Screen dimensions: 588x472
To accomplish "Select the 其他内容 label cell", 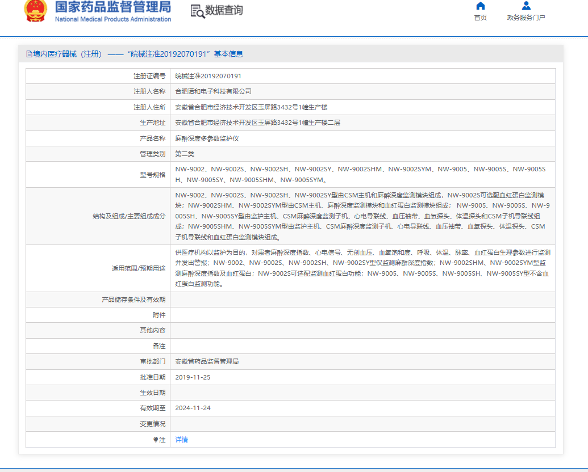I will coord(98,330).
